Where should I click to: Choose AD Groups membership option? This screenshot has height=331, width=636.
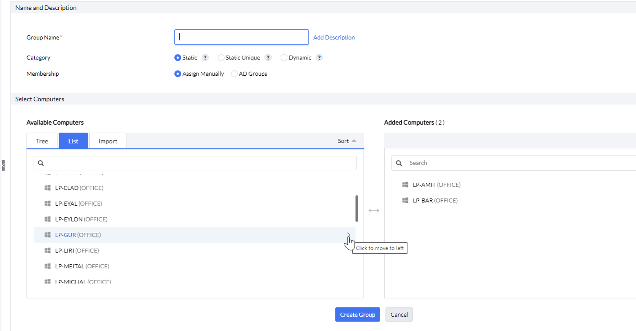click(234, 74)
